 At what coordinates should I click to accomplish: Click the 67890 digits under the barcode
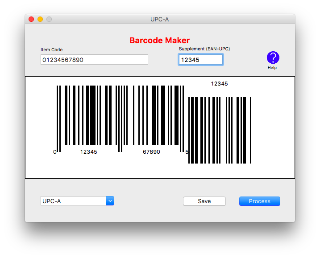tap(151, 152)
